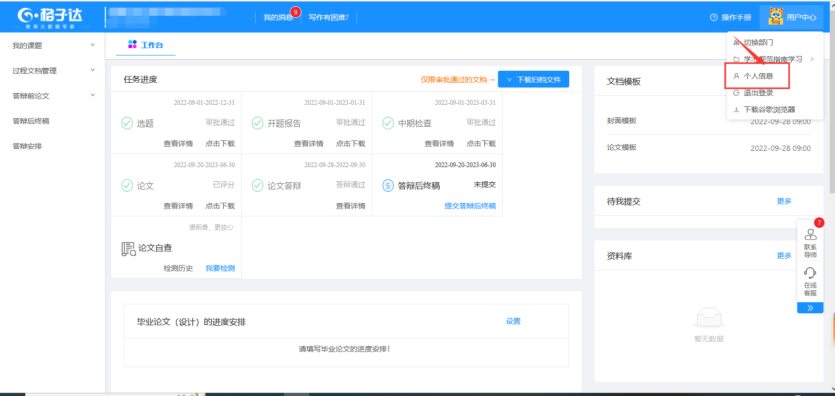Click 下载归档文件 button
Screen dimensions: 835x396
[533, 80]
